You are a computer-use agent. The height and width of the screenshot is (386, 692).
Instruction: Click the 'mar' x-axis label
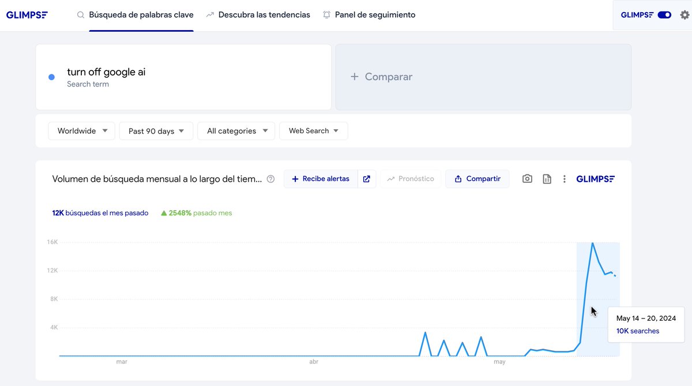pos(122,362)
